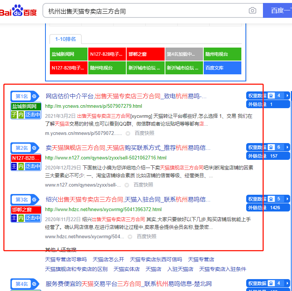
Task: Click refresh icon next to 第1名
Action: (x=34, y=96)
